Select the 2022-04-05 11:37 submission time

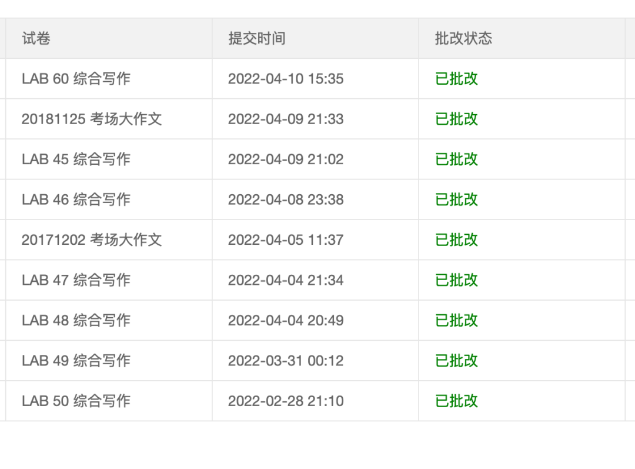(x=286, y=240)
